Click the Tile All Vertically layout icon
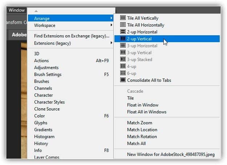227x165 pixels. coord(123,18)
